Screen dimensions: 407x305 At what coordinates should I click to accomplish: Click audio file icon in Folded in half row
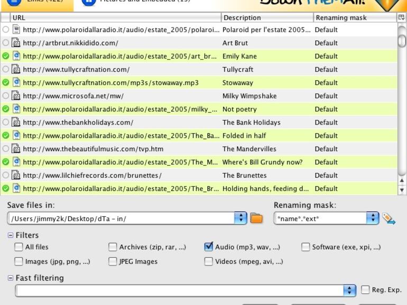[16, 135]
